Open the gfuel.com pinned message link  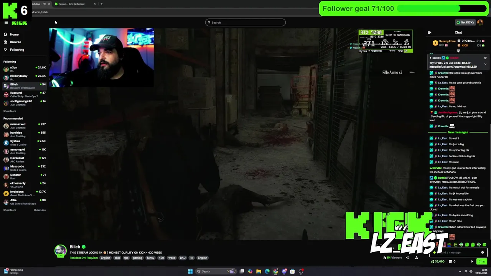tap(453, 67)
